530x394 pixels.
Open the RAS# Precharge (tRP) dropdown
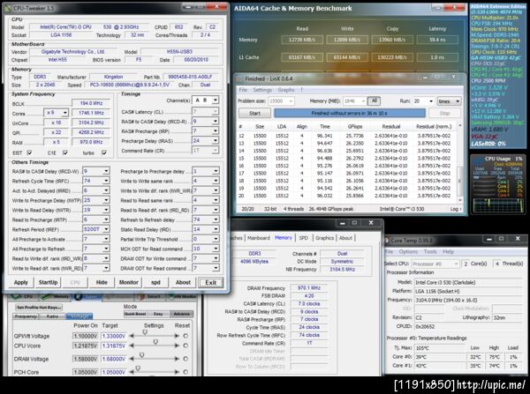click(x=206, y=130)
